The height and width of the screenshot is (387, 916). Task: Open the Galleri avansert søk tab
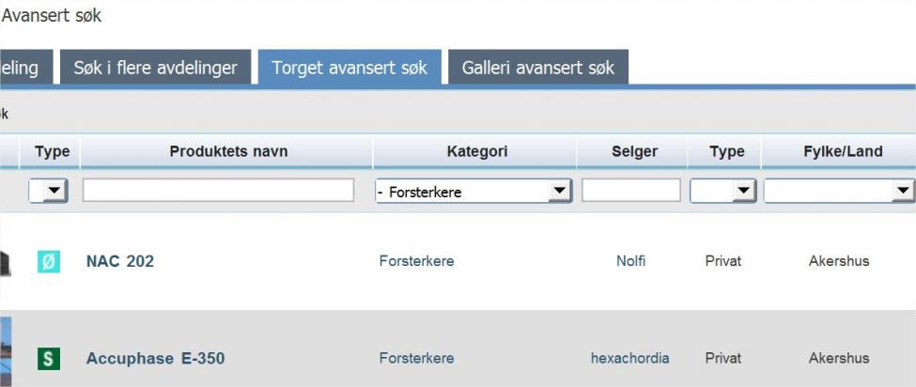coord(537,68)
